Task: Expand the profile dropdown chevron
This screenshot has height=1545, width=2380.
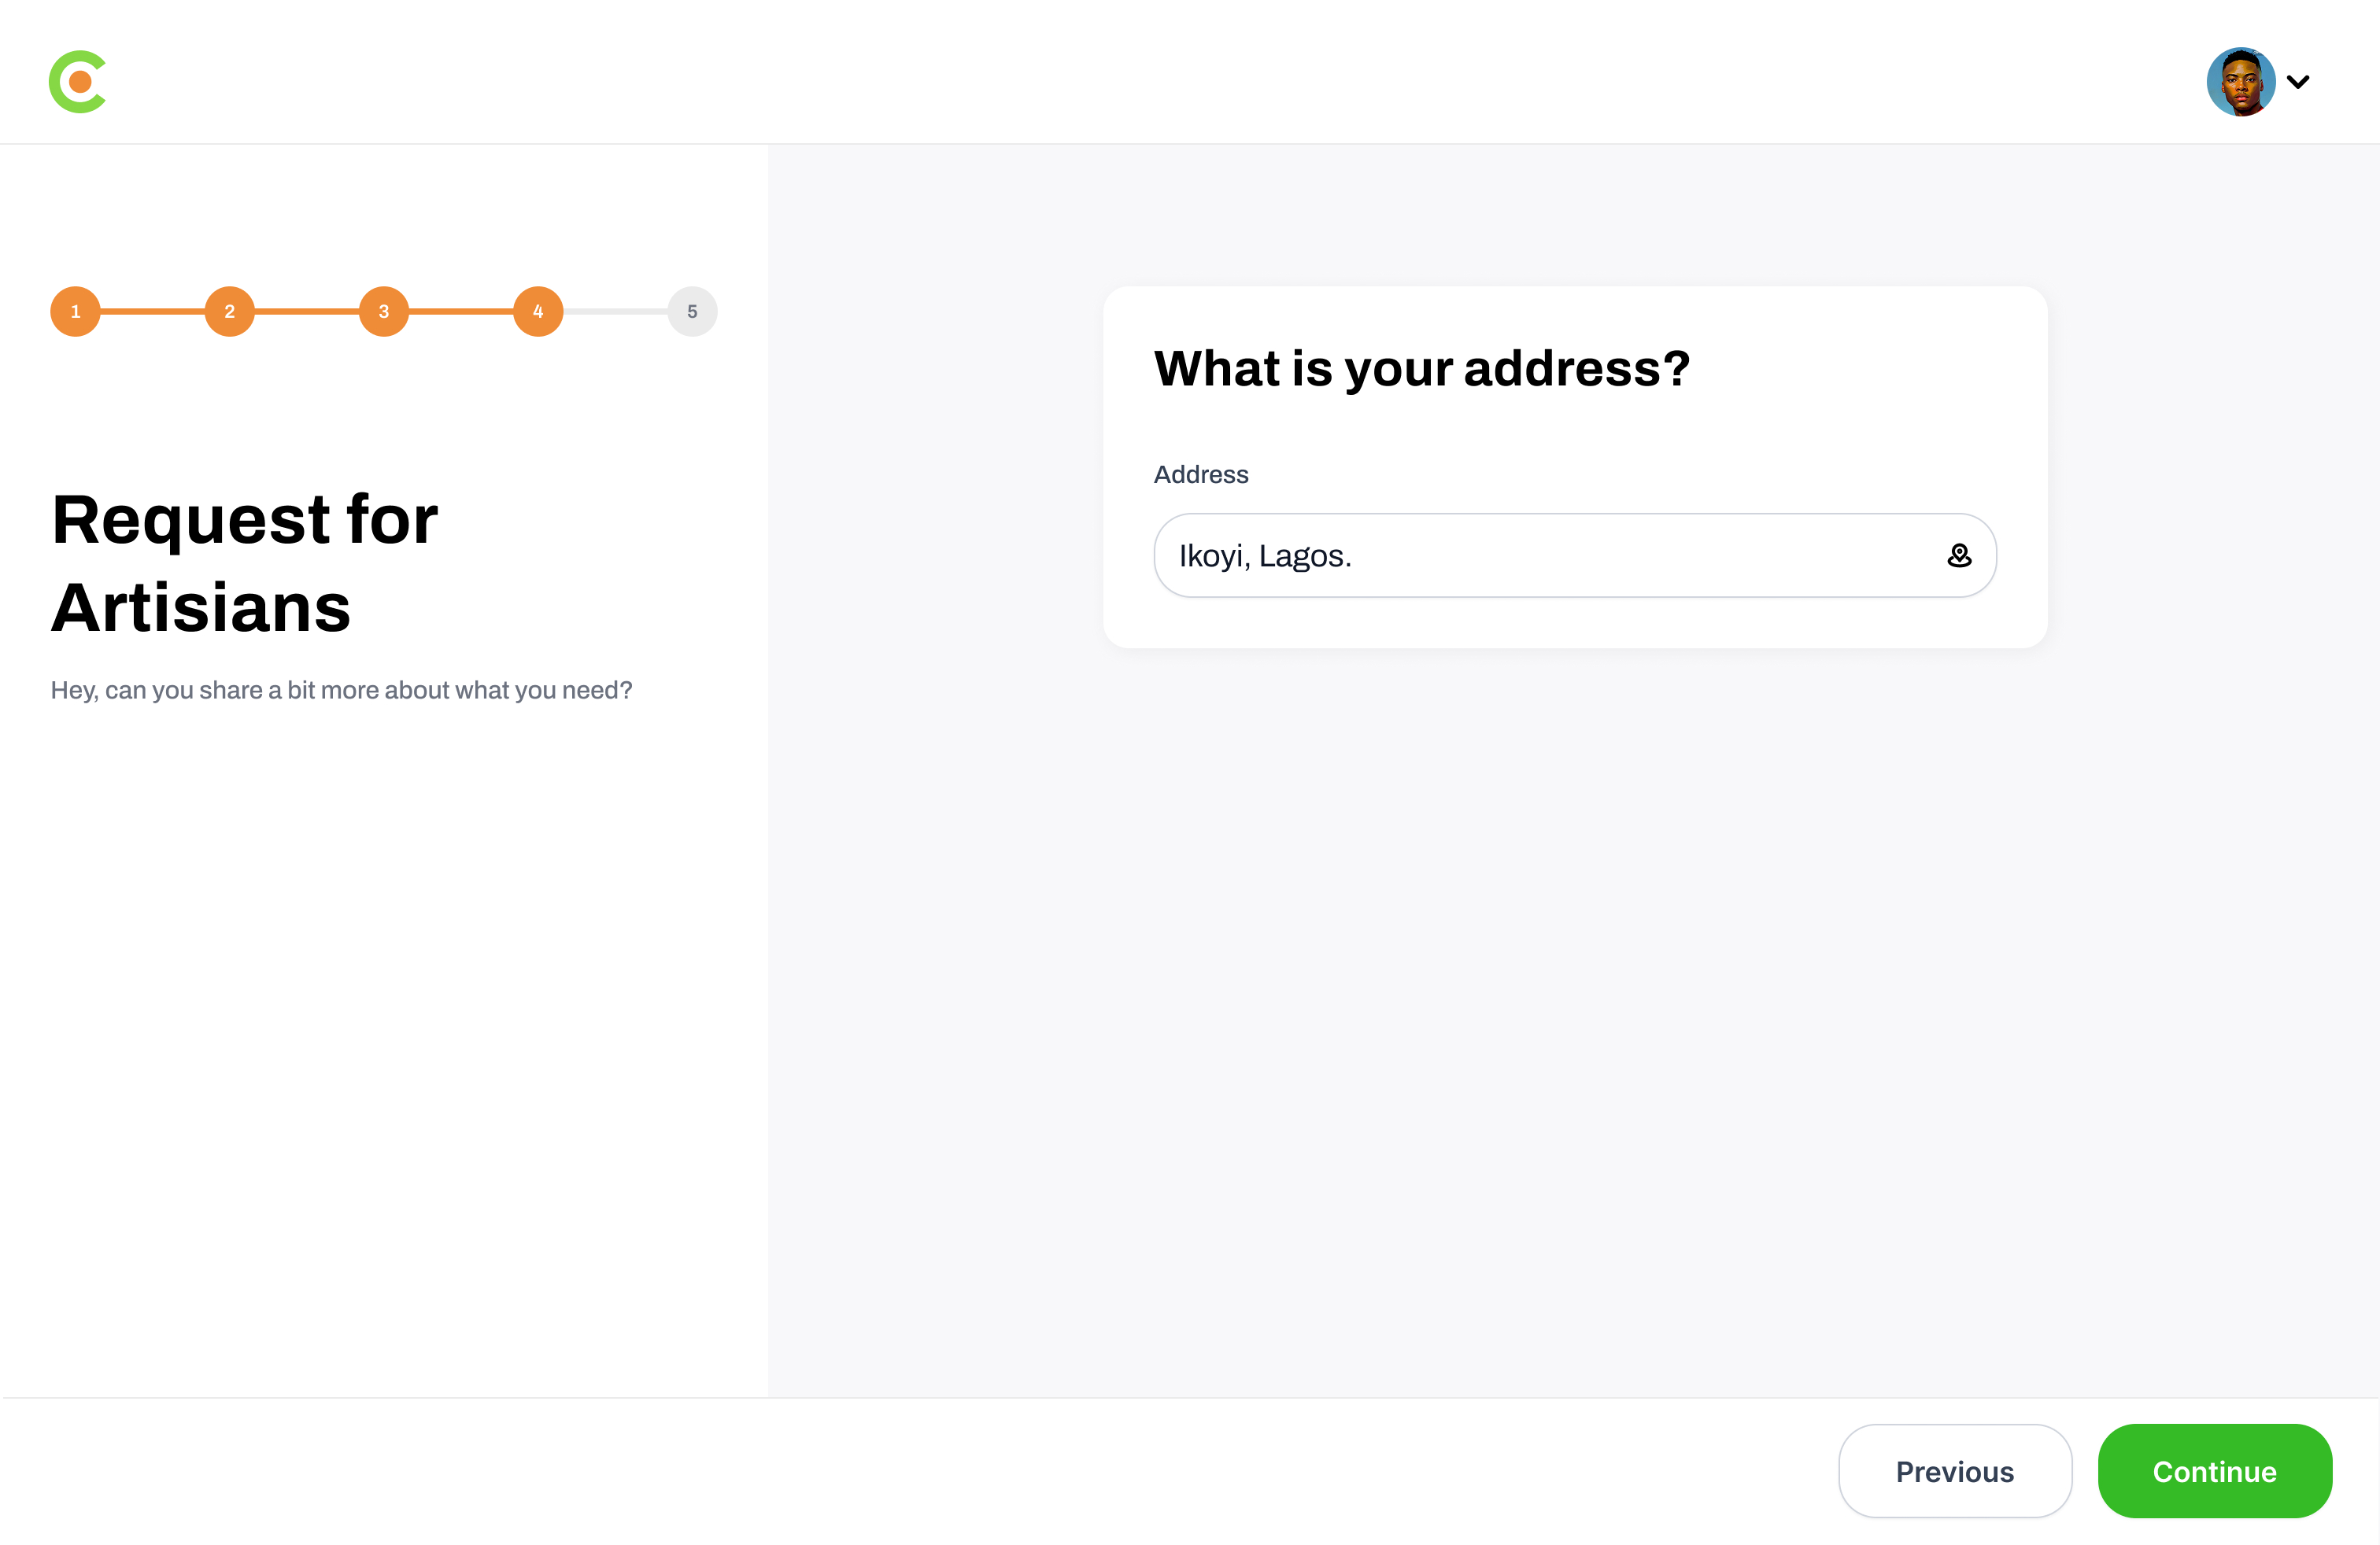Action: point(2299,82)
